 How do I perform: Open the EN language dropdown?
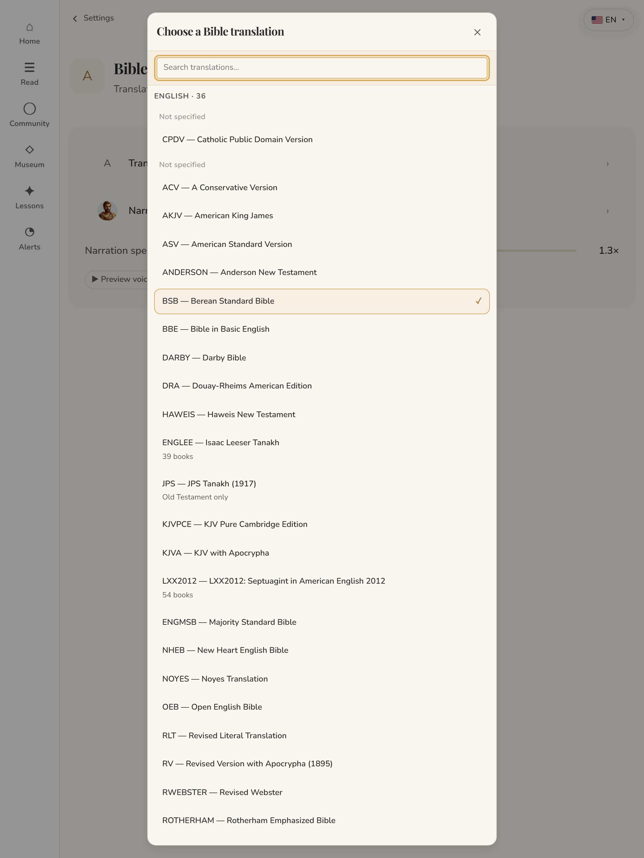(608, 20)
